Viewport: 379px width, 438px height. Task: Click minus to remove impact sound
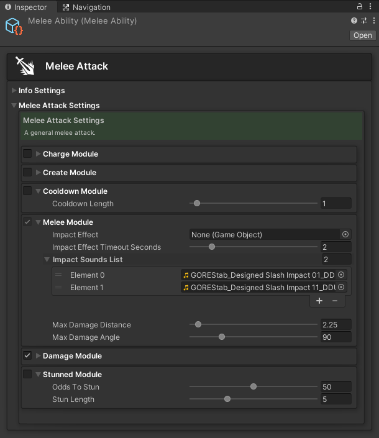pyautogui.click(x=334, y=301)
